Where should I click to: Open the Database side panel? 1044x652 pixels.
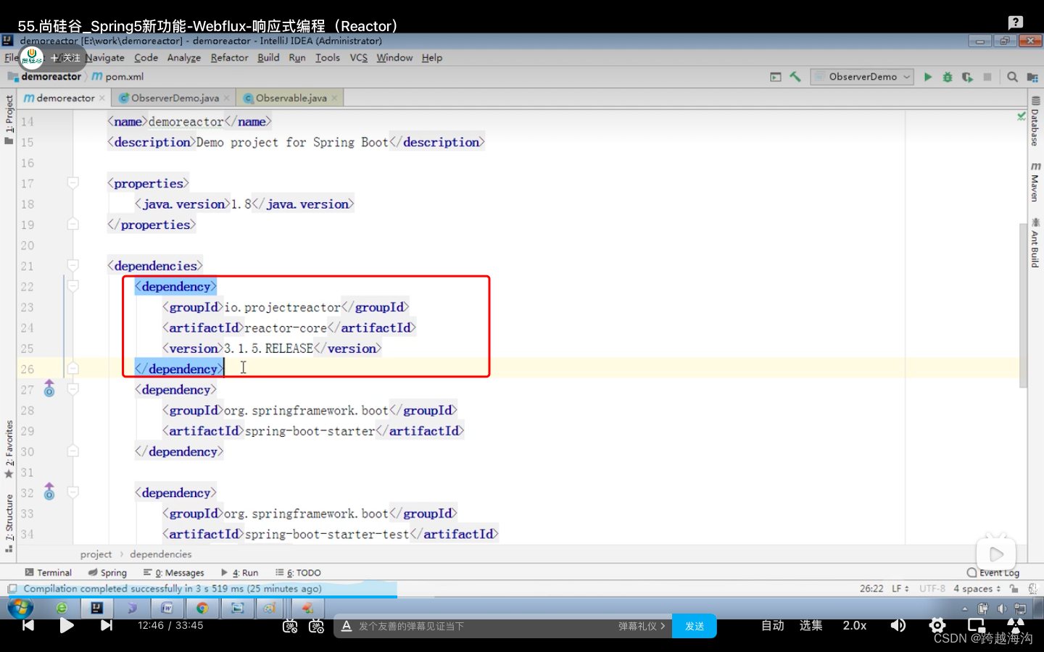[1035, 121]
